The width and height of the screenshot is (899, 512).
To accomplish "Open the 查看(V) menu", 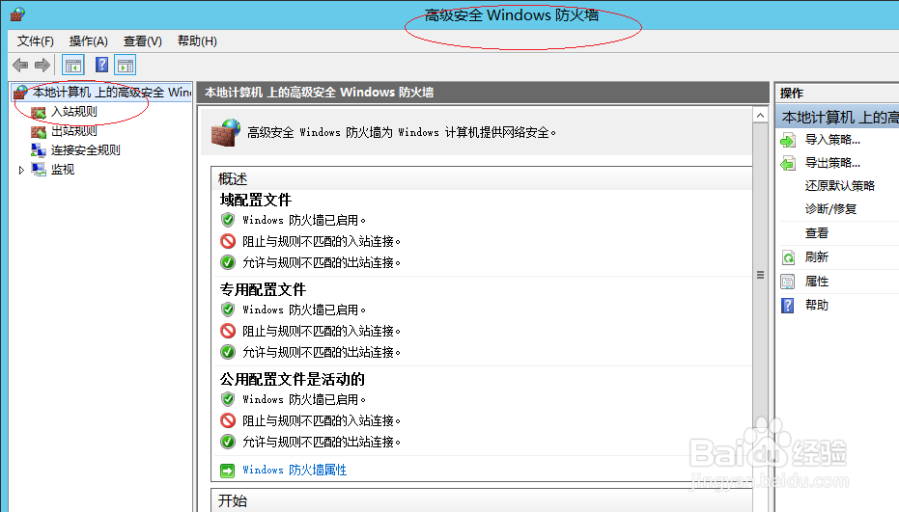I will pos(142,41).
